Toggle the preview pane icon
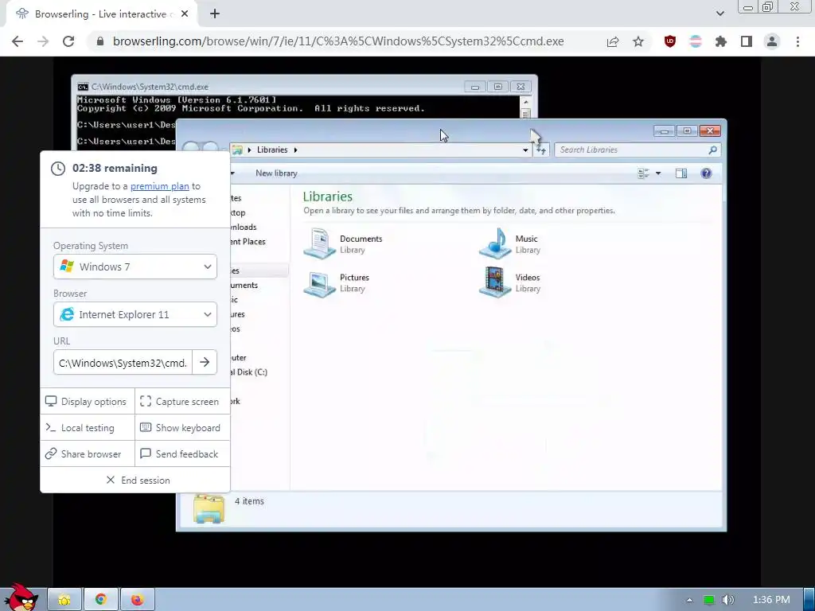Screen dimensions: 815x611 [x=681, y=173]
